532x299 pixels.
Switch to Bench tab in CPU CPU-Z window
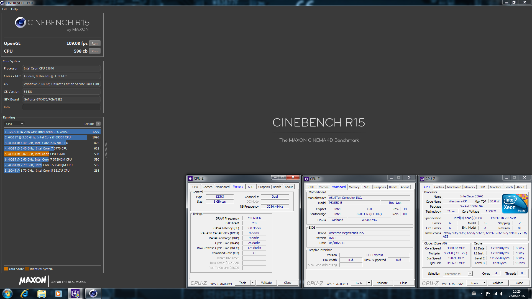tap(508, 187)
